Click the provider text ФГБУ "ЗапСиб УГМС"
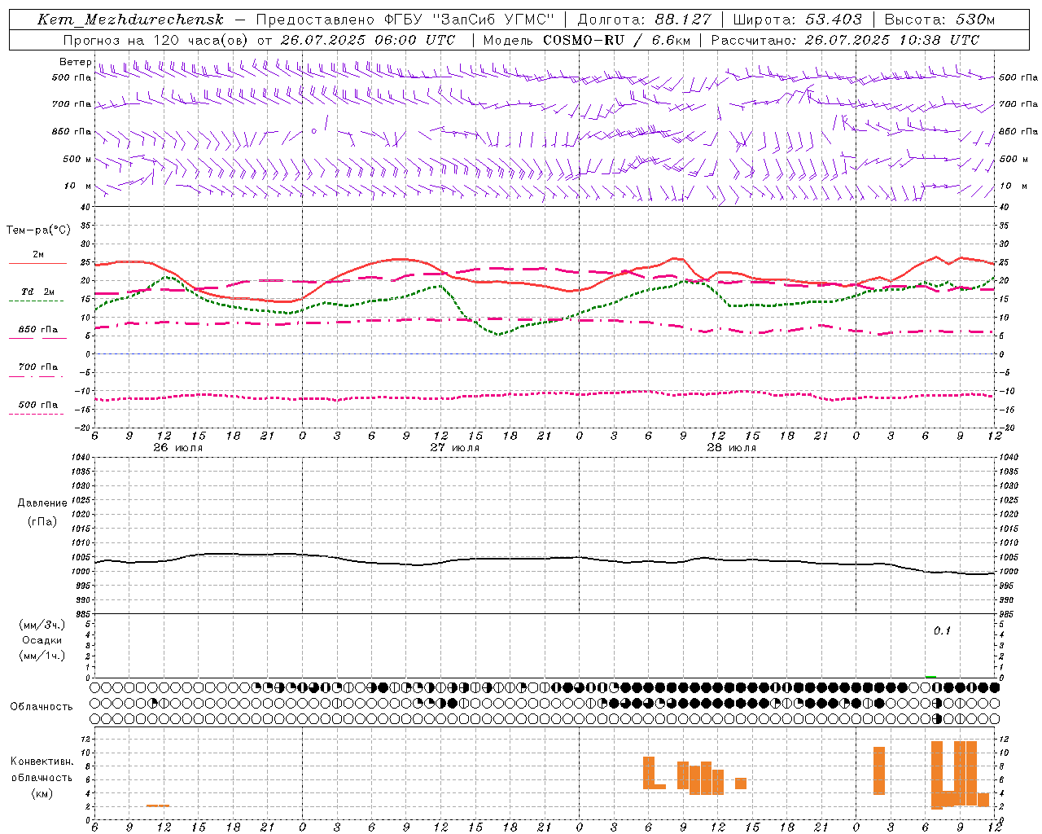1042x834 pixels. [x=469, y=20]
